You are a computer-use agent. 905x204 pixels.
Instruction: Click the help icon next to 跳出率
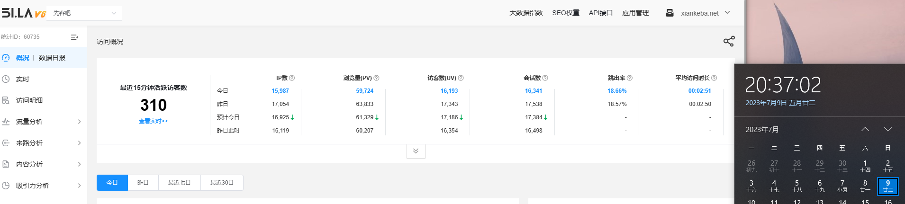pos(629,78)
